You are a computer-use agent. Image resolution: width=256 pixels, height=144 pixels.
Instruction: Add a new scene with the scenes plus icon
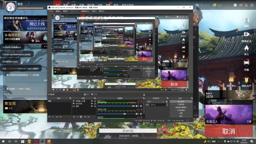[x=49, y=117]
